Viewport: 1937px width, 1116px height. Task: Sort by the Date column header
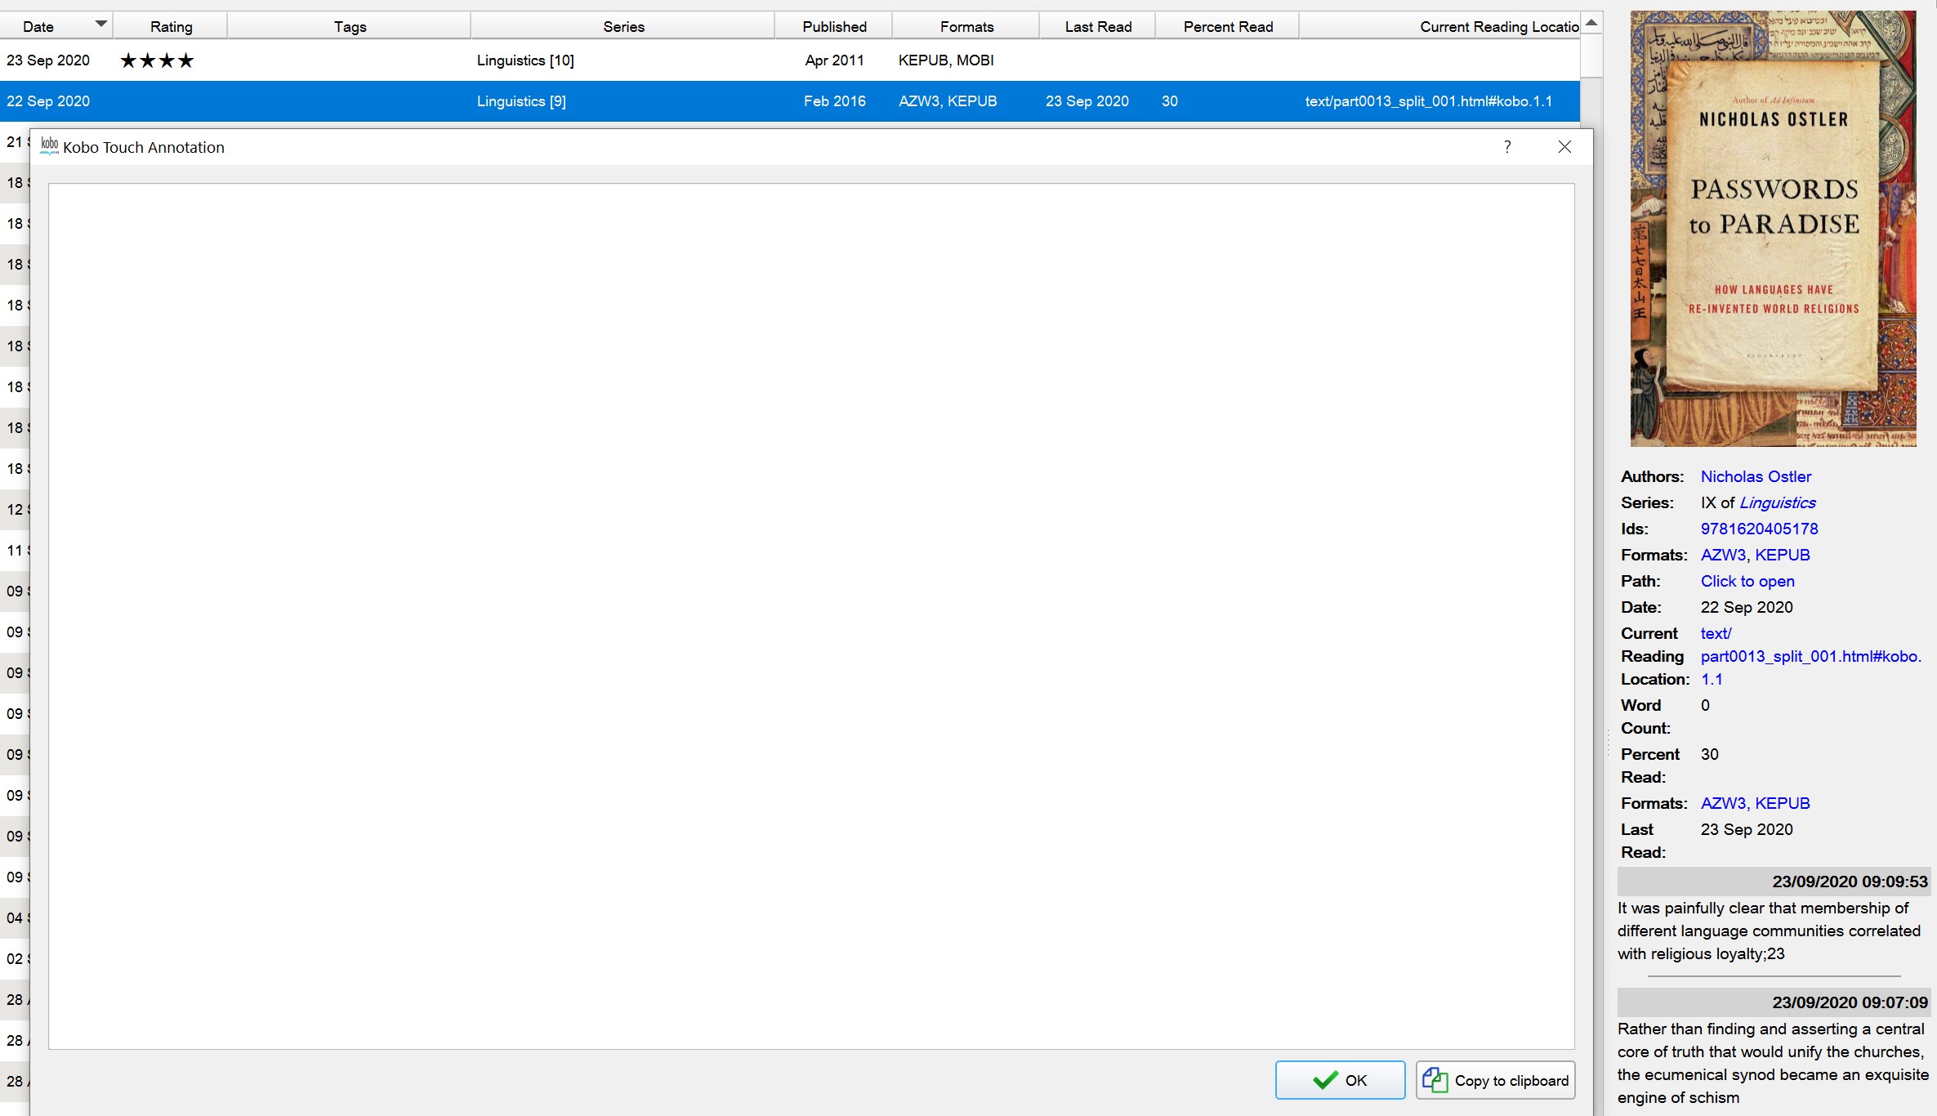tap(38, 26)
